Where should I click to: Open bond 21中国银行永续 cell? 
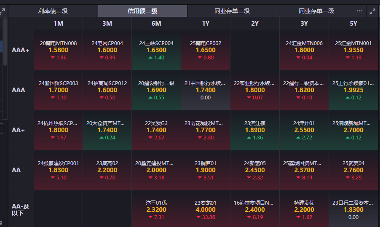(x=206, y=90)
